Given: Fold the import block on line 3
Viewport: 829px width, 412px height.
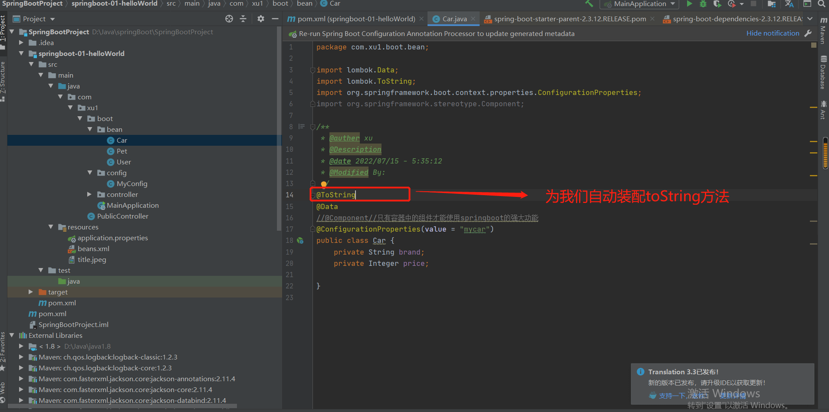Looking at the screenshot, I should coord(313,70).
